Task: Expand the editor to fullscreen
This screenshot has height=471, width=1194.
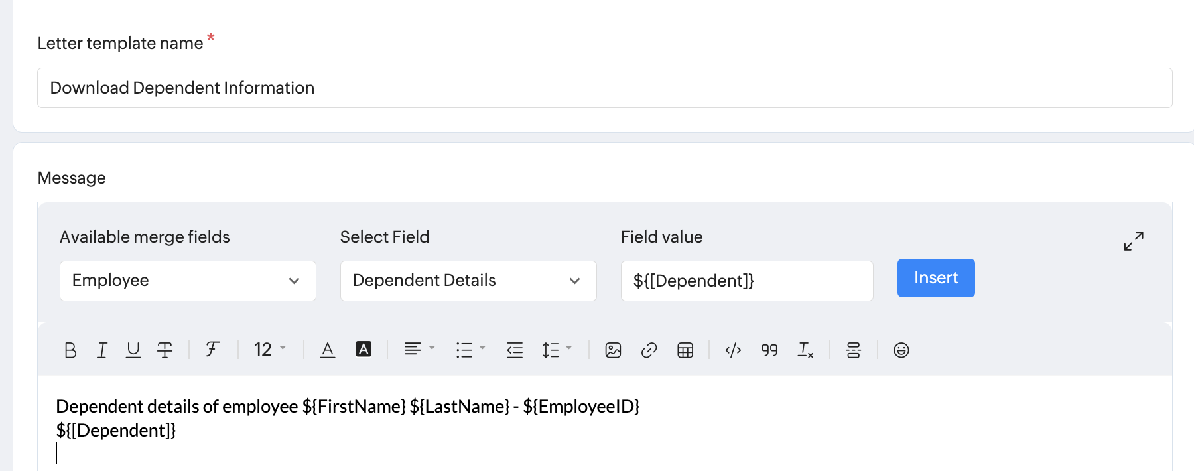Action: coord(1134,241)
